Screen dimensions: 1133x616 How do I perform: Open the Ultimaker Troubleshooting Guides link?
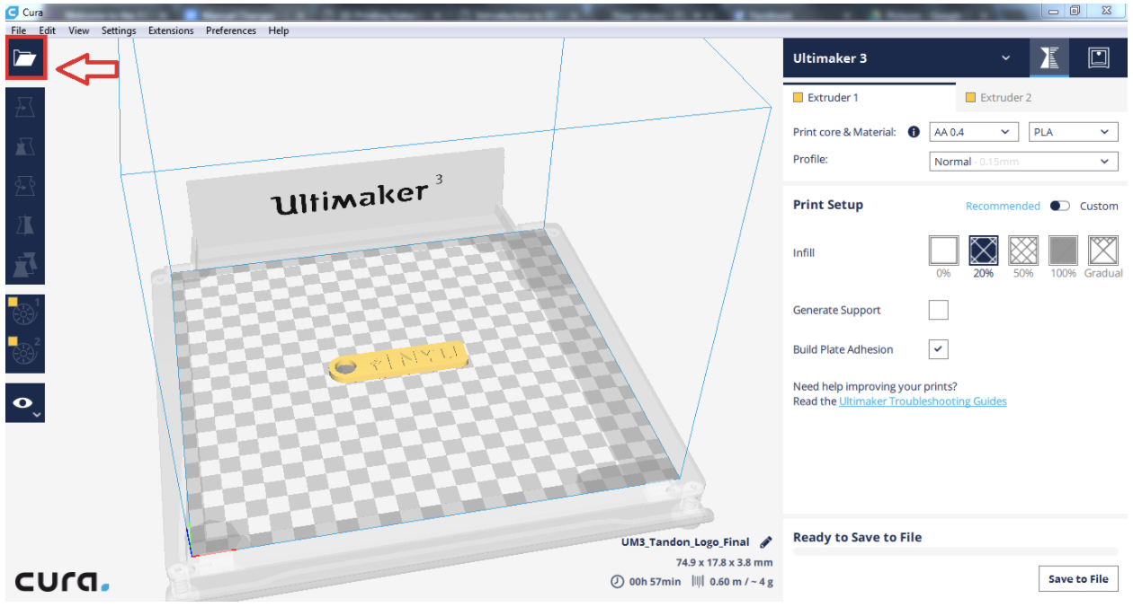[x=923, y=401]
